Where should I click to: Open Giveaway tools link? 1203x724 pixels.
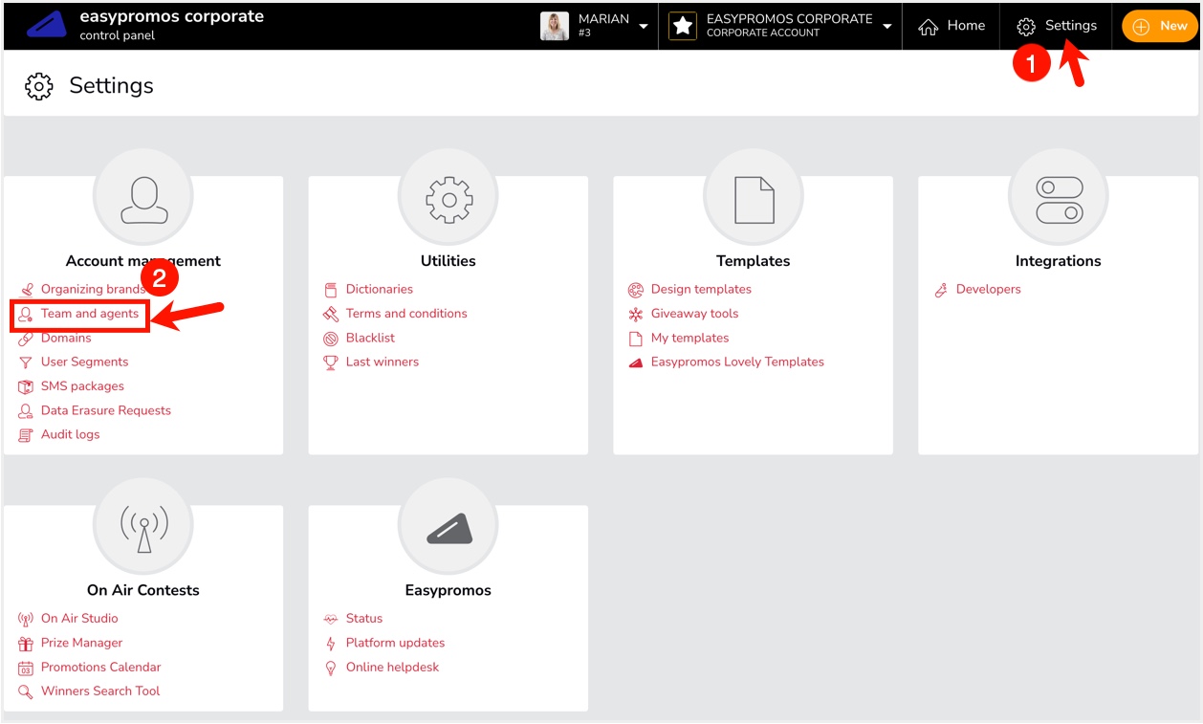694,314
